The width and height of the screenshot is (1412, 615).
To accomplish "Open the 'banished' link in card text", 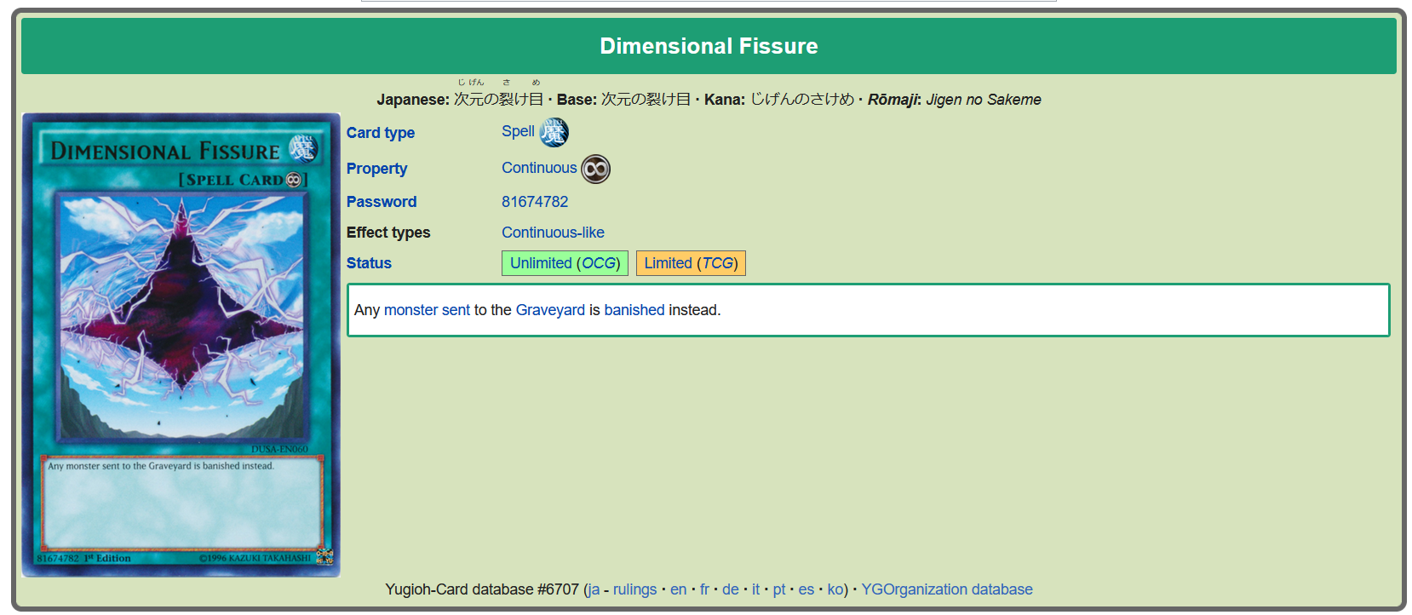I will pyautogui.click(x=634, y=310).
